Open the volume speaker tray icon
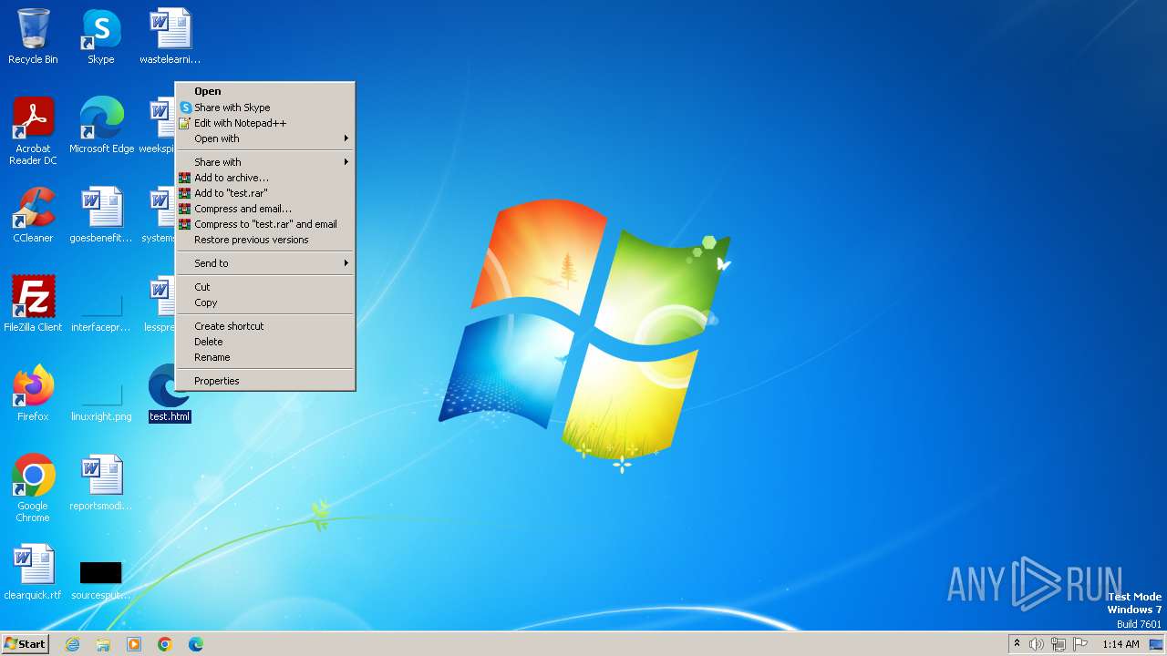The width and height of the screenshot is (1167, 656). coord(1037,644)
